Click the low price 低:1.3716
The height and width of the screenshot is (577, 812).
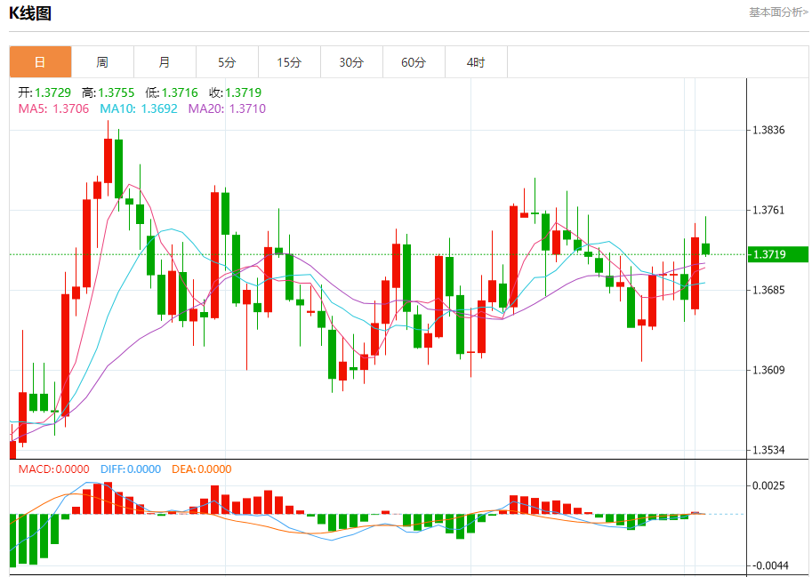172,92
